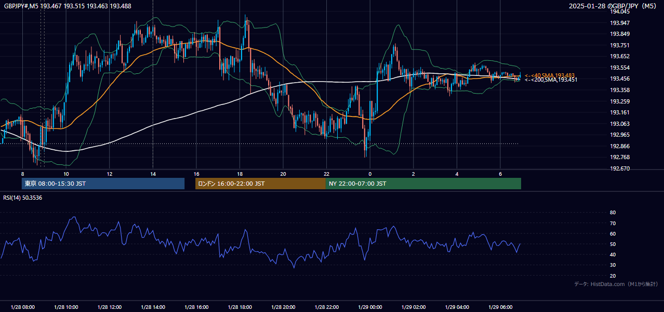
Task: Click the bottom date label 1/29 00:00
Action: tap(370, 307)
